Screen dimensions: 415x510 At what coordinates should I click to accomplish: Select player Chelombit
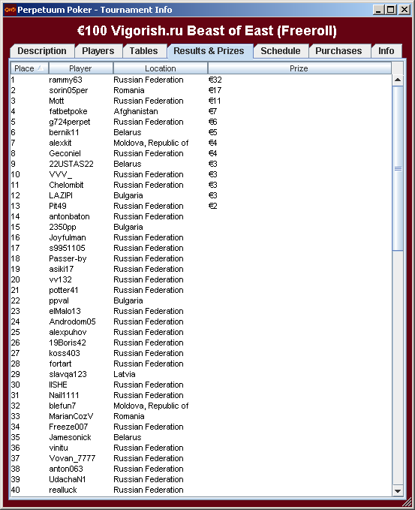point(66,185)
